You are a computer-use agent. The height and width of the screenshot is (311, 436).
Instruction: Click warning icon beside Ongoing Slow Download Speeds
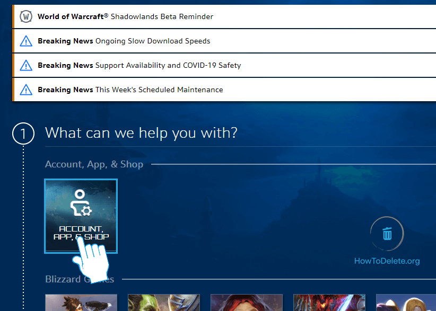pos(25,41)
